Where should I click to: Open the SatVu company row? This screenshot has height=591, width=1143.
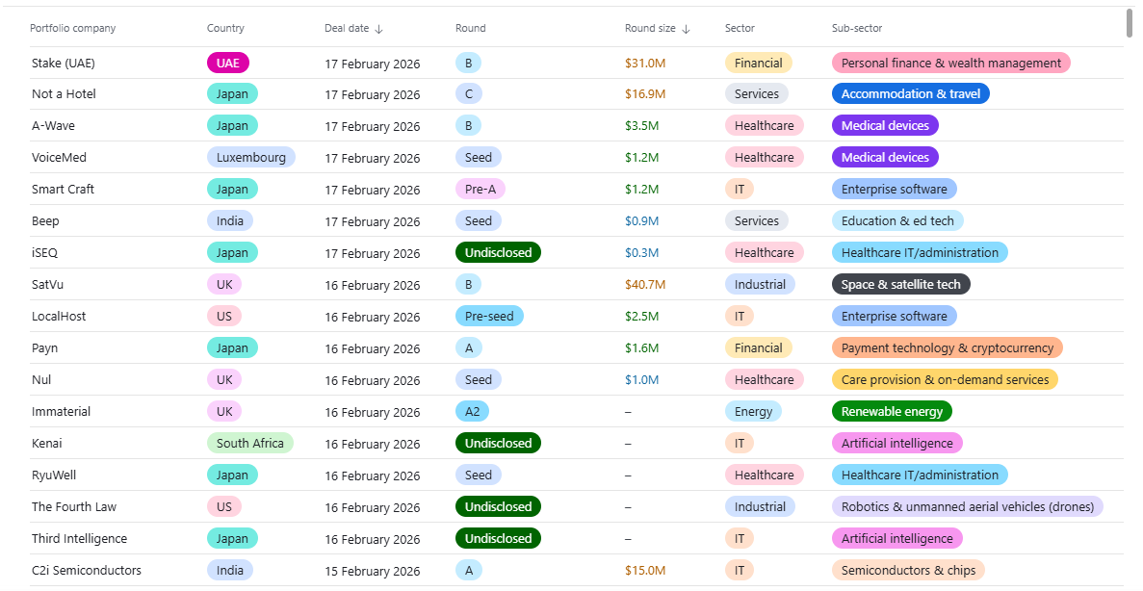[x=48, y=285]
